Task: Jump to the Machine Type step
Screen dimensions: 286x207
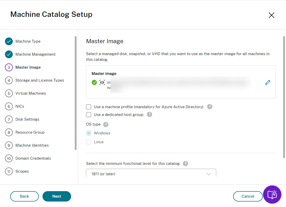Action: pos(28,41)
